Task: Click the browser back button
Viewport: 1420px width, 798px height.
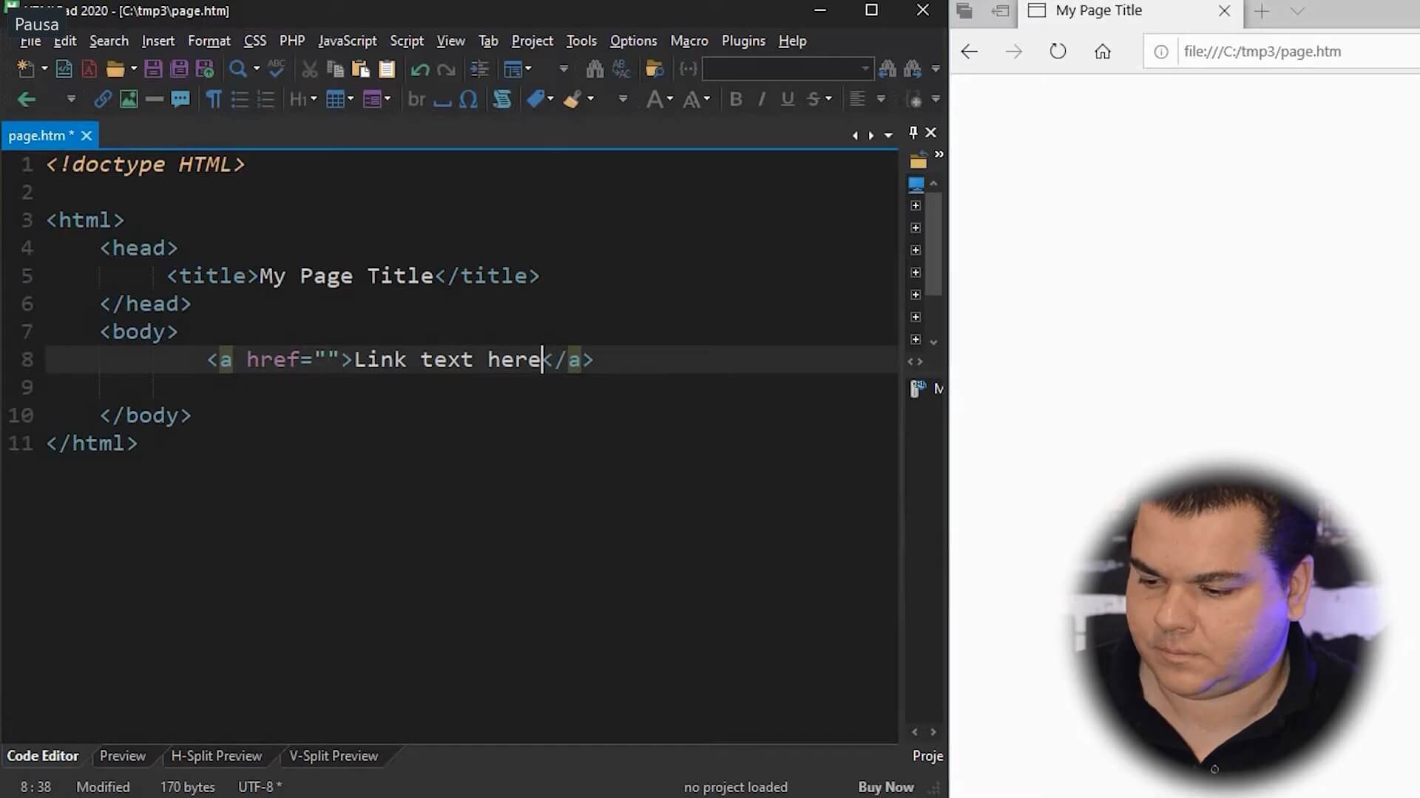Action: coord(968,51)
